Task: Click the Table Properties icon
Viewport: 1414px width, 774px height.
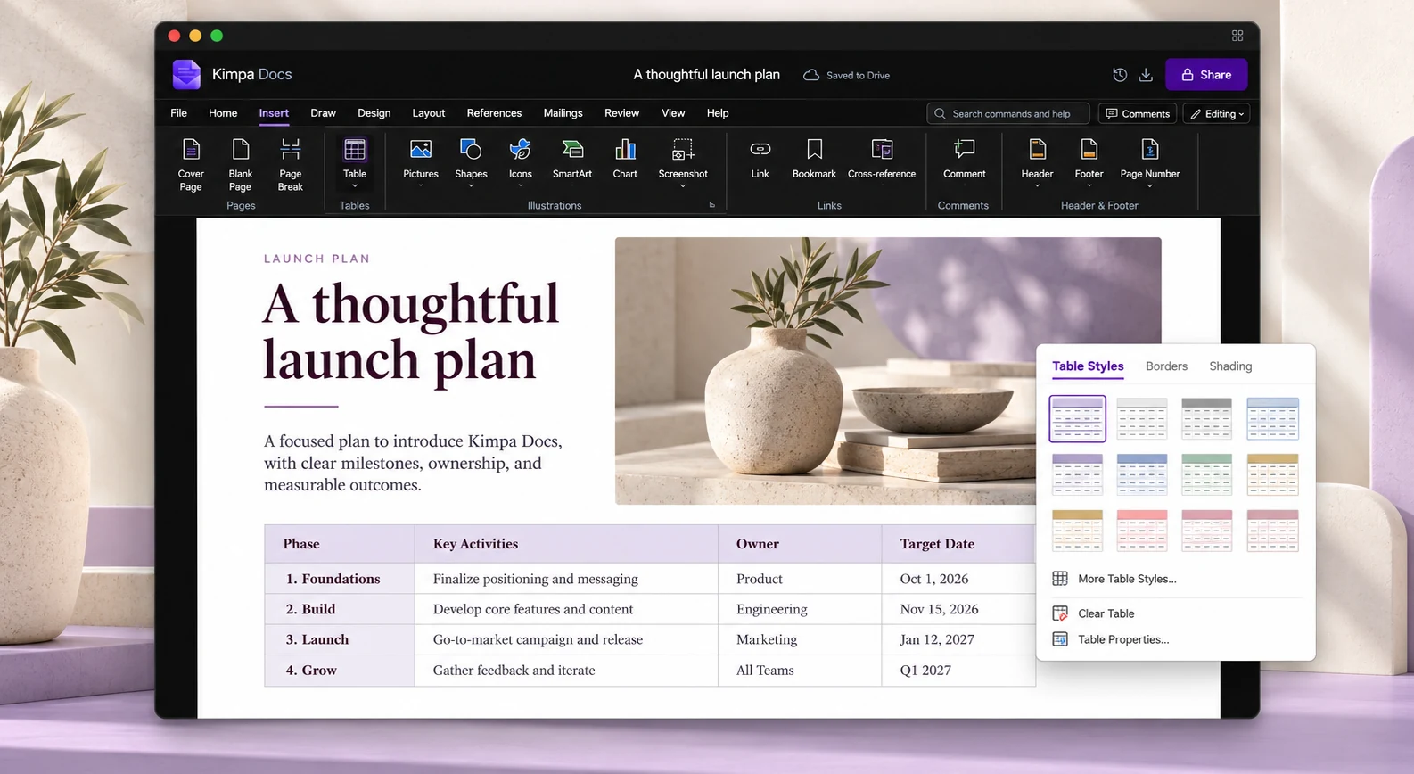Action: click(1060, 639)
